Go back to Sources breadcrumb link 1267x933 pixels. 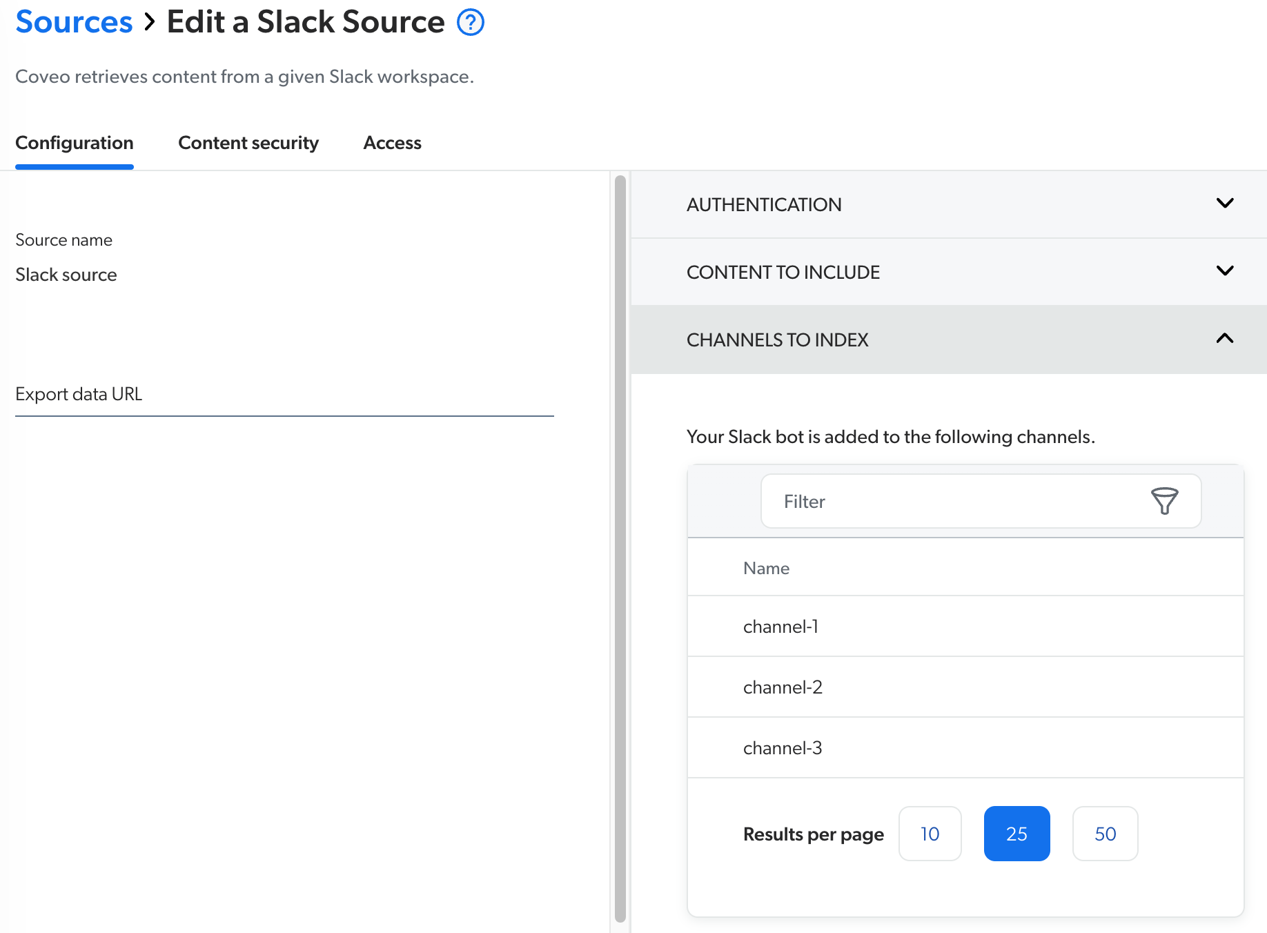pyautogui.click(x=74, y=22)
